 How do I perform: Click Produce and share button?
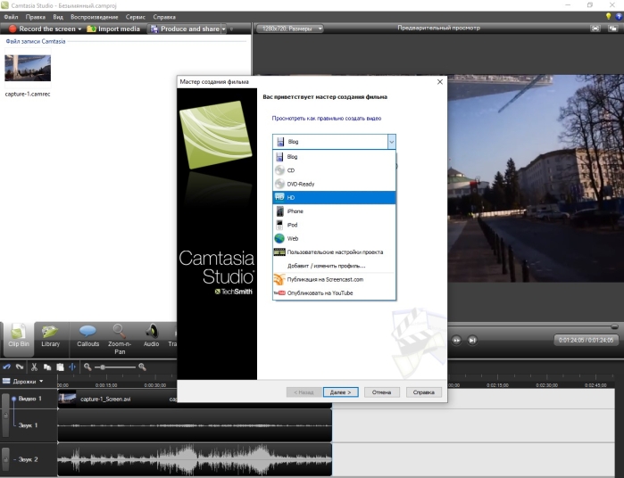pos(185,29)
